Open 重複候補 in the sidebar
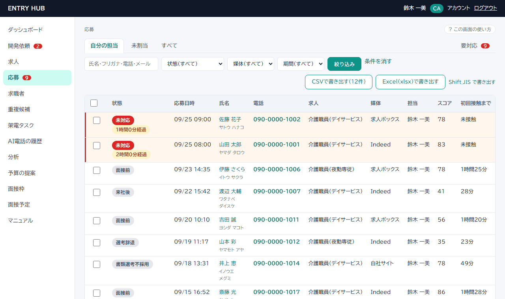Viewport: 505px width, 299px height. click(37, 109)
